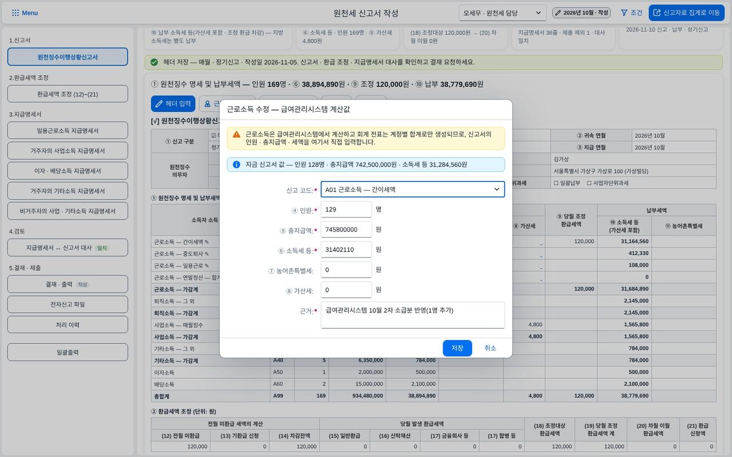This screenshot has width=732, height=457.
Task: Click the 조건 filter funnel icon
Action: 624,13
